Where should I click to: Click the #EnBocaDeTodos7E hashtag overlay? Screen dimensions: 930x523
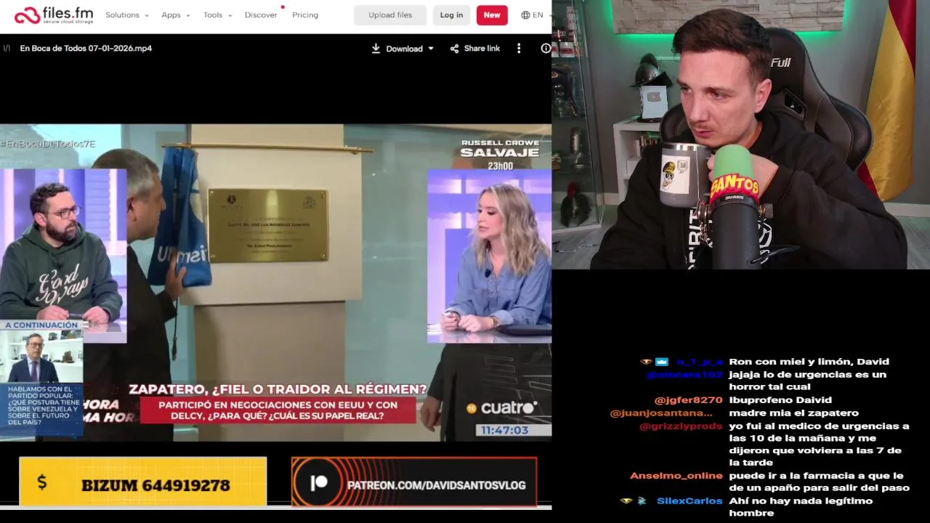click(x=48, y=144)
